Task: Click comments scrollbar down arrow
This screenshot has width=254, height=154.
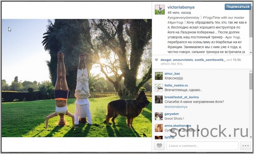Action: tap(251, 137)
